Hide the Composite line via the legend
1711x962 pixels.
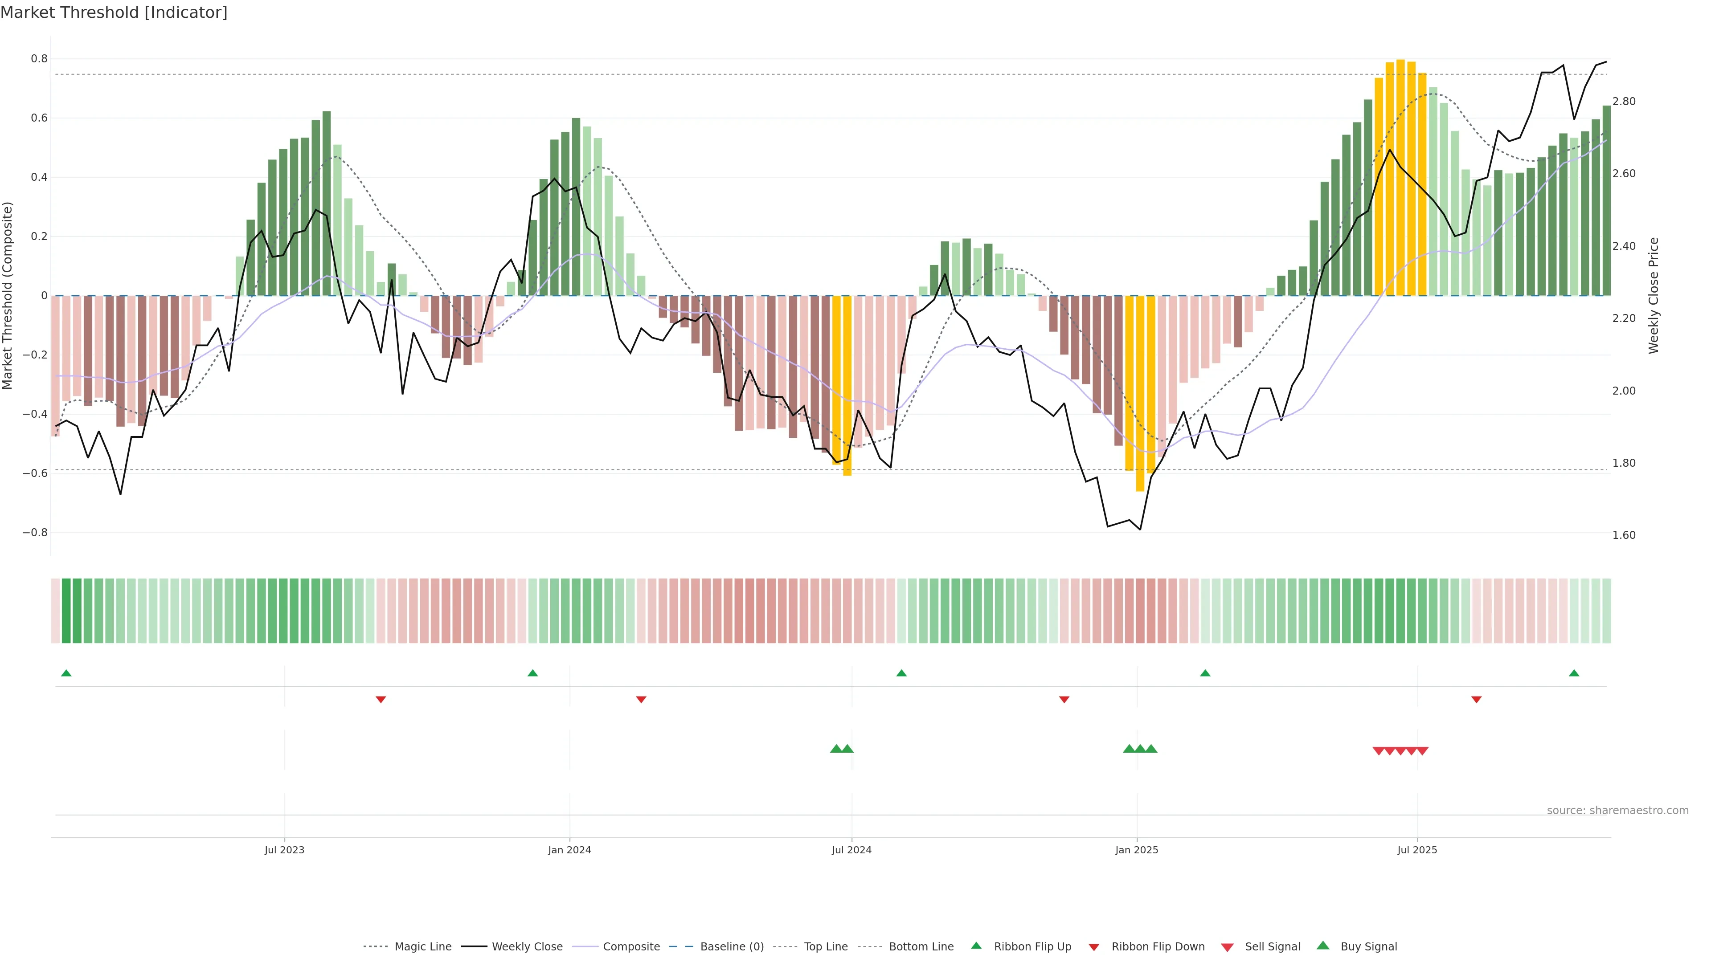pyautogui.click(x=631, y=947)
